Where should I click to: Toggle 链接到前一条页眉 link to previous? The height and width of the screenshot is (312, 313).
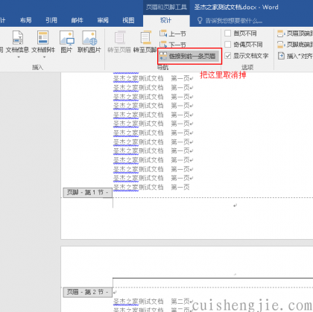(189, 56)
